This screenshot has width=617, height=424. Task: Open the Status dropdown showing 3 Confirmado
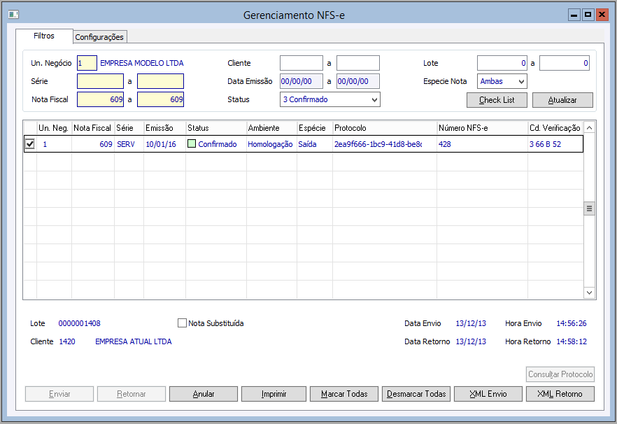coord(374,99)
